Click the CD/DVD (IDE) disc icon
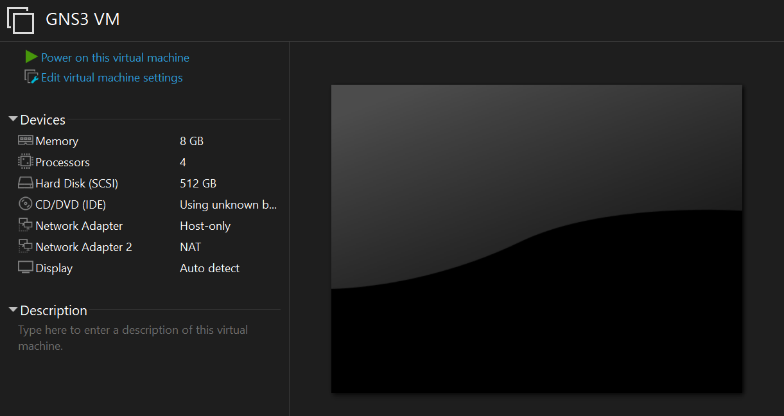The height and width of the screenshot is (416, 784). coord(26,204)
